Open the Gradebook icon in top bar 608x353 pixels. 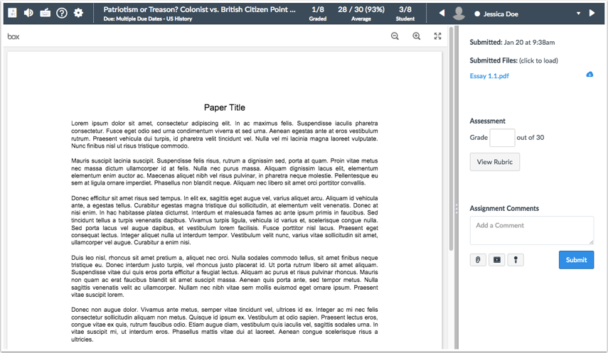(x=12, y=13)
